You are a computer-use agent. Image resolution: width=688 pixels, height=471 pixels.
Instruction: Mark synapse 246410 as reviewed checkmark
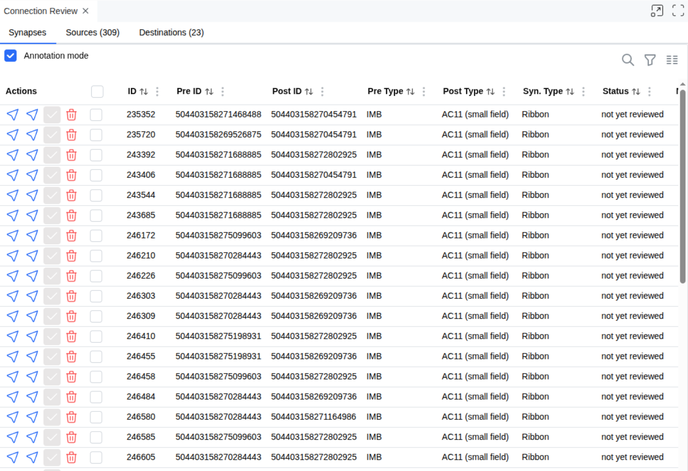point(52,336)
